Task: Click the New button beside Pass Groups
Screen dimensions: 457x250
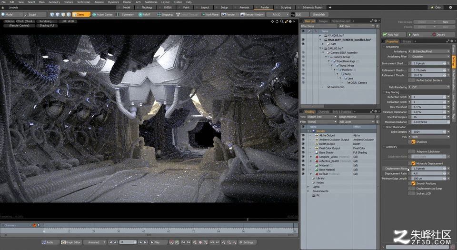Action: [x=446, y=22]
